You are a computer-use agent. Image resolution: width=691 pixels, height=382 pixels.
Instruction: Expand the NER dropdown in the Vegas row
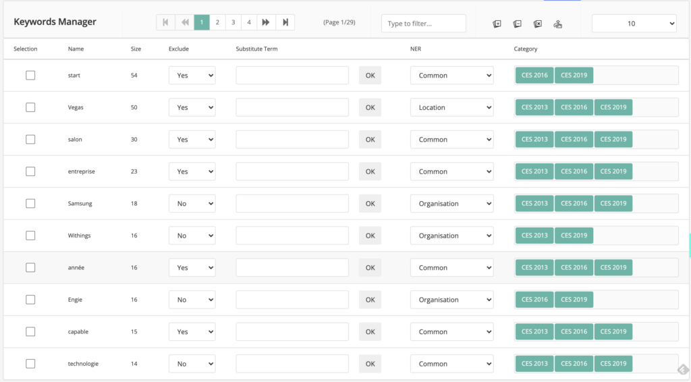(x=451, y=107)
